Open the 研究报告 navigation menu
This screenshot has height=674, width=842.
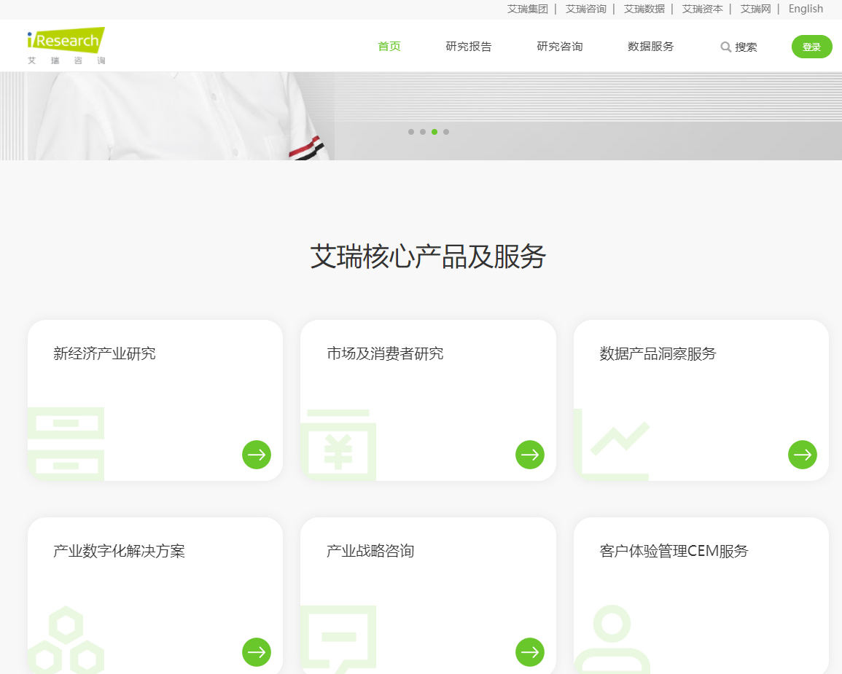point(469,47)
